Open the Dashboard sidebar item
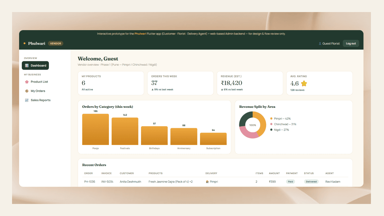This screenshot has width=384, height=216. pyautogui.click(x=35, y=66)
